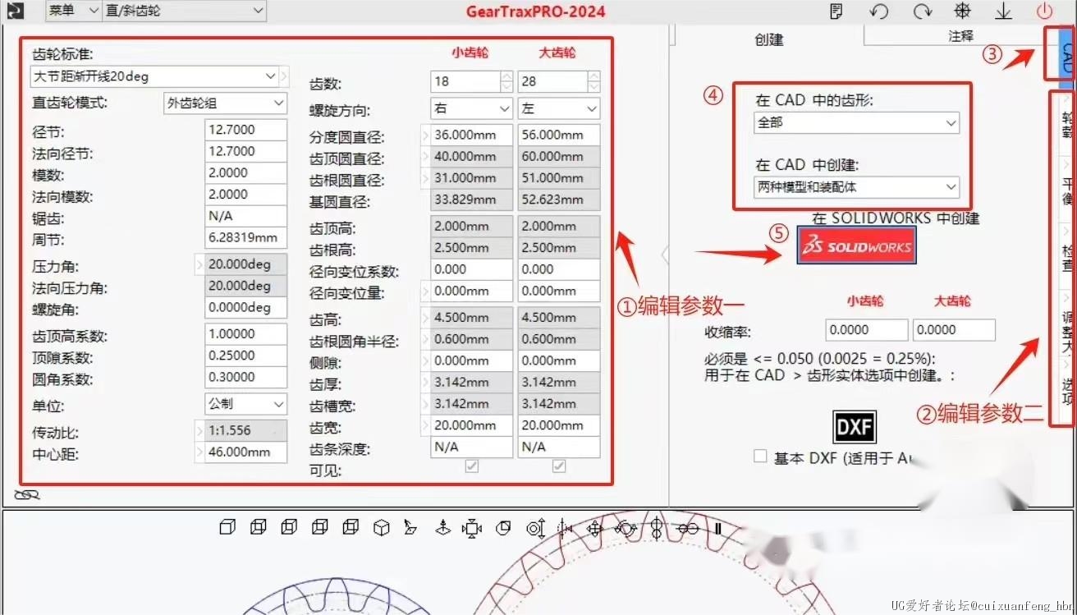Click the select-plane cursor icon in view toolbar
The height and width of the screenshot is (615, 1077).
coord(410,528)
